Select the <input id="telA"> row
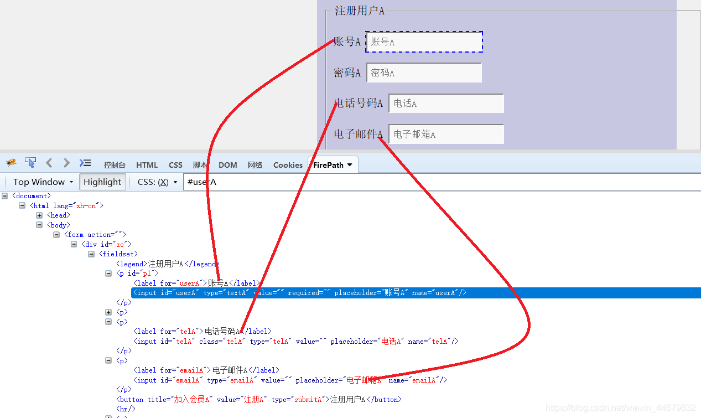The image size is (701, 418). pyautogui.click(x=296, y=342)
